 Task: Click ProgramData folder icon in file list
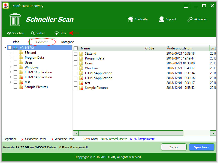click(x=81, y=58)
